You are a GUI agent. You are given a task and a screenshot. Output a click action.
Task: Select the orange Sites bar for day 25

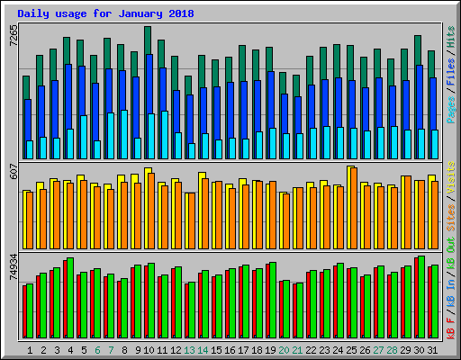click(354, 208)
